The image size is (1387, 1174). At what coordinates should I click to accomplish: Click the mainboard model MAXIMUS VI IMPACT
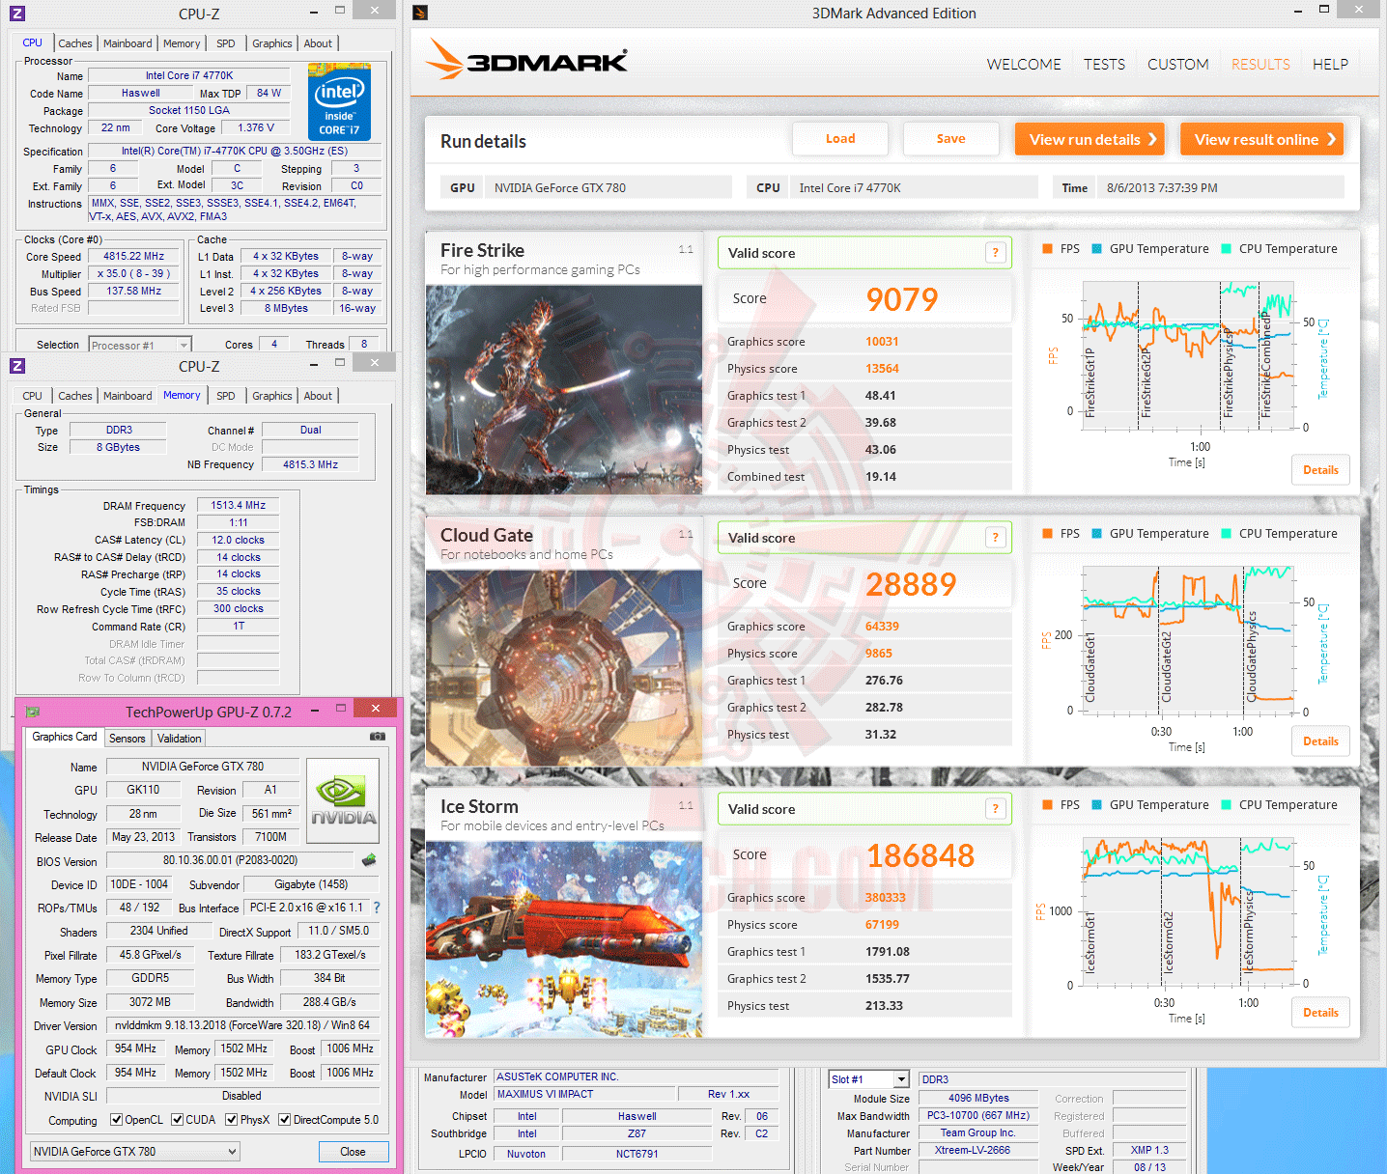click(585, 1094)
